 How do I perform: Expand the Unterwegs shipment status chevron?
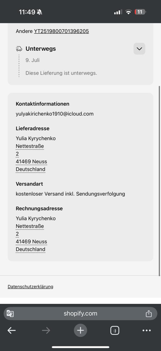click(x=139, y=49)
